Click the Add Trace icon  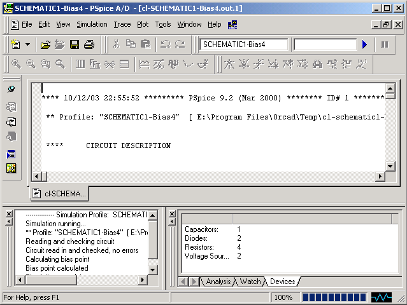(144, 64)
